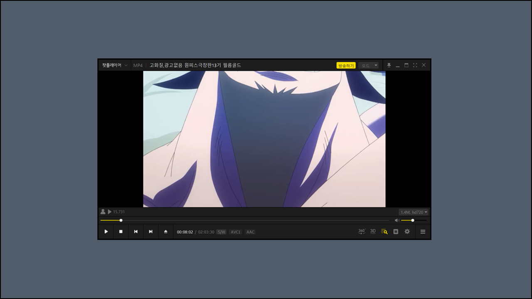Click the MP4 format label

click(138, 66)
